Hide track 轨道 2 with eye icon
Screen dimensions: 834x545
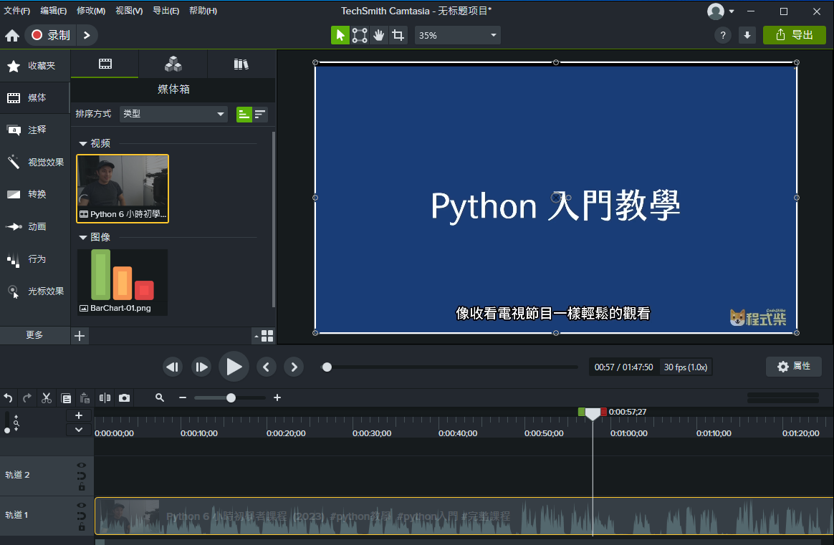(82, 464)
